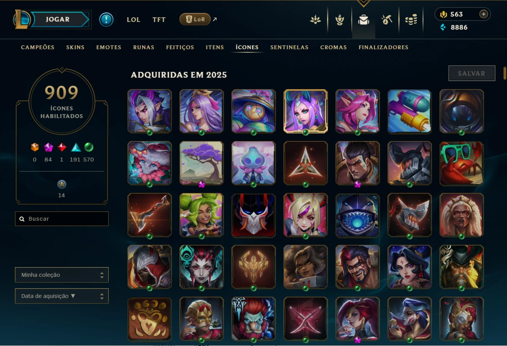This screenshot has width=507, height=346.
Task: Click the League of Legends logo emblem
Action: (22, 19)
